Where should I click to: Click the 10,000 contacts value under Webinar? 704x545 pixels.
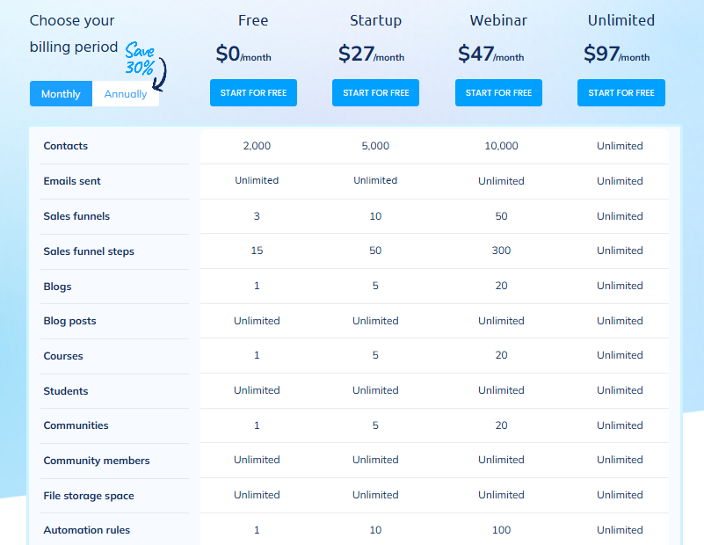click(501, 146)
